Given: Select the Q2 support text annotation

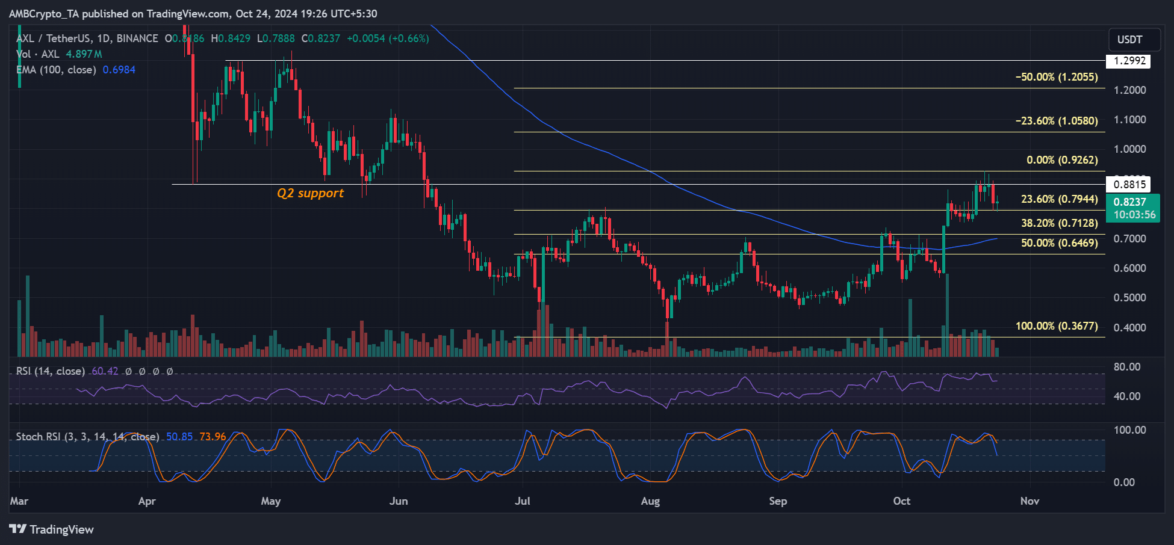Looking at the screenshot, I should (310, 193).
